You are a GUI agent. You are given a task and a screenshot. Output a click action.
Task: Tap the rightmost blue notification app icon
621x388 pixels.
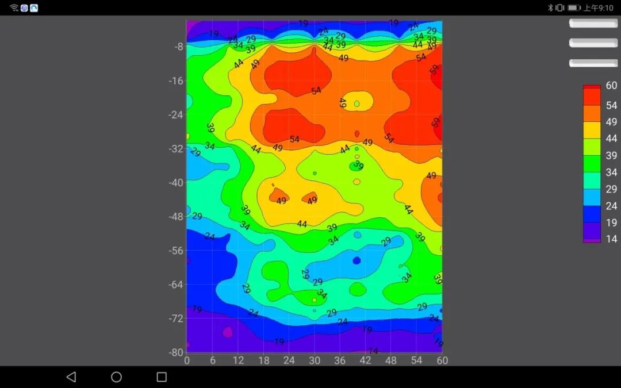34,8
